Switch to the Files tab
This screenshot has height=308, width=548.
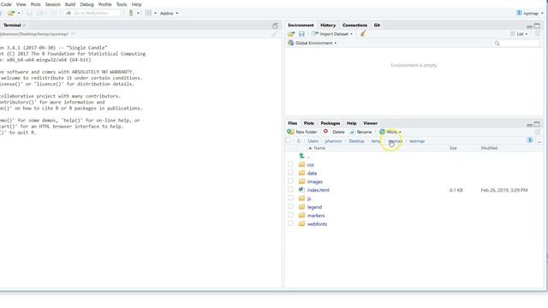click(x=293, y=123)
